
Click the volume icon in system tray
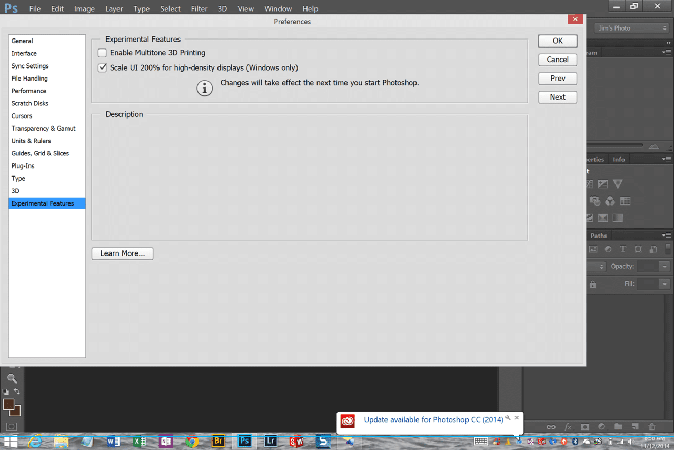pos(631,442)
